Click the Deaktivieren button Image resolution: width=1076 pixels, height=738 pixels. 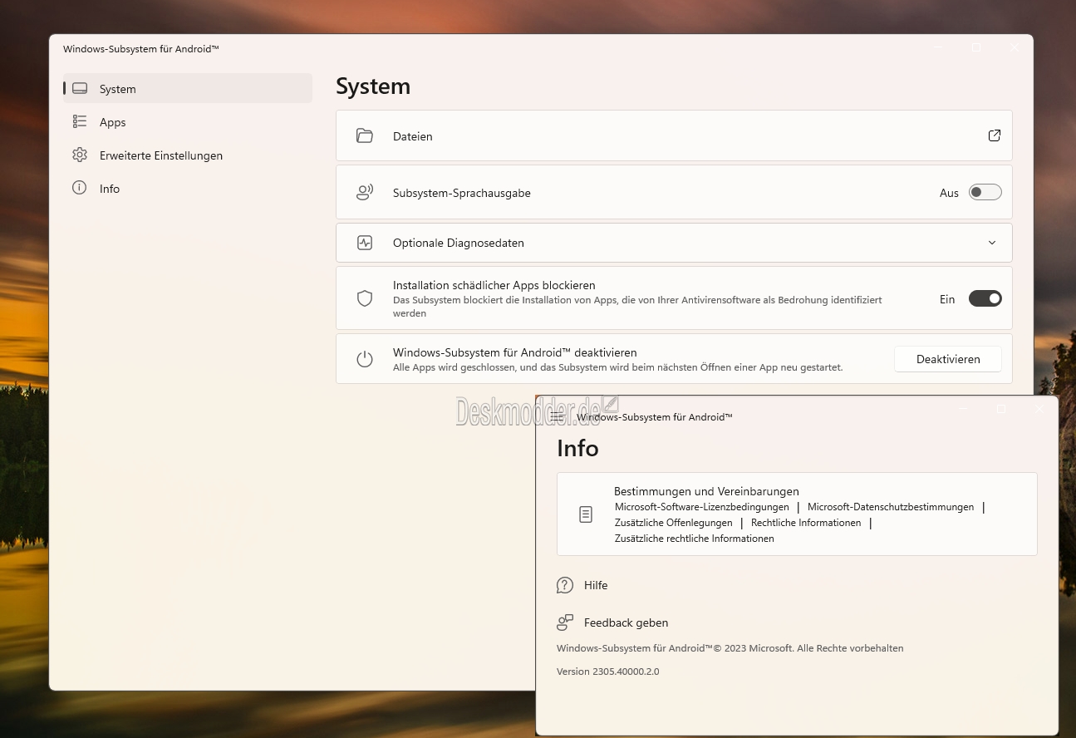(x=948, y=359)
